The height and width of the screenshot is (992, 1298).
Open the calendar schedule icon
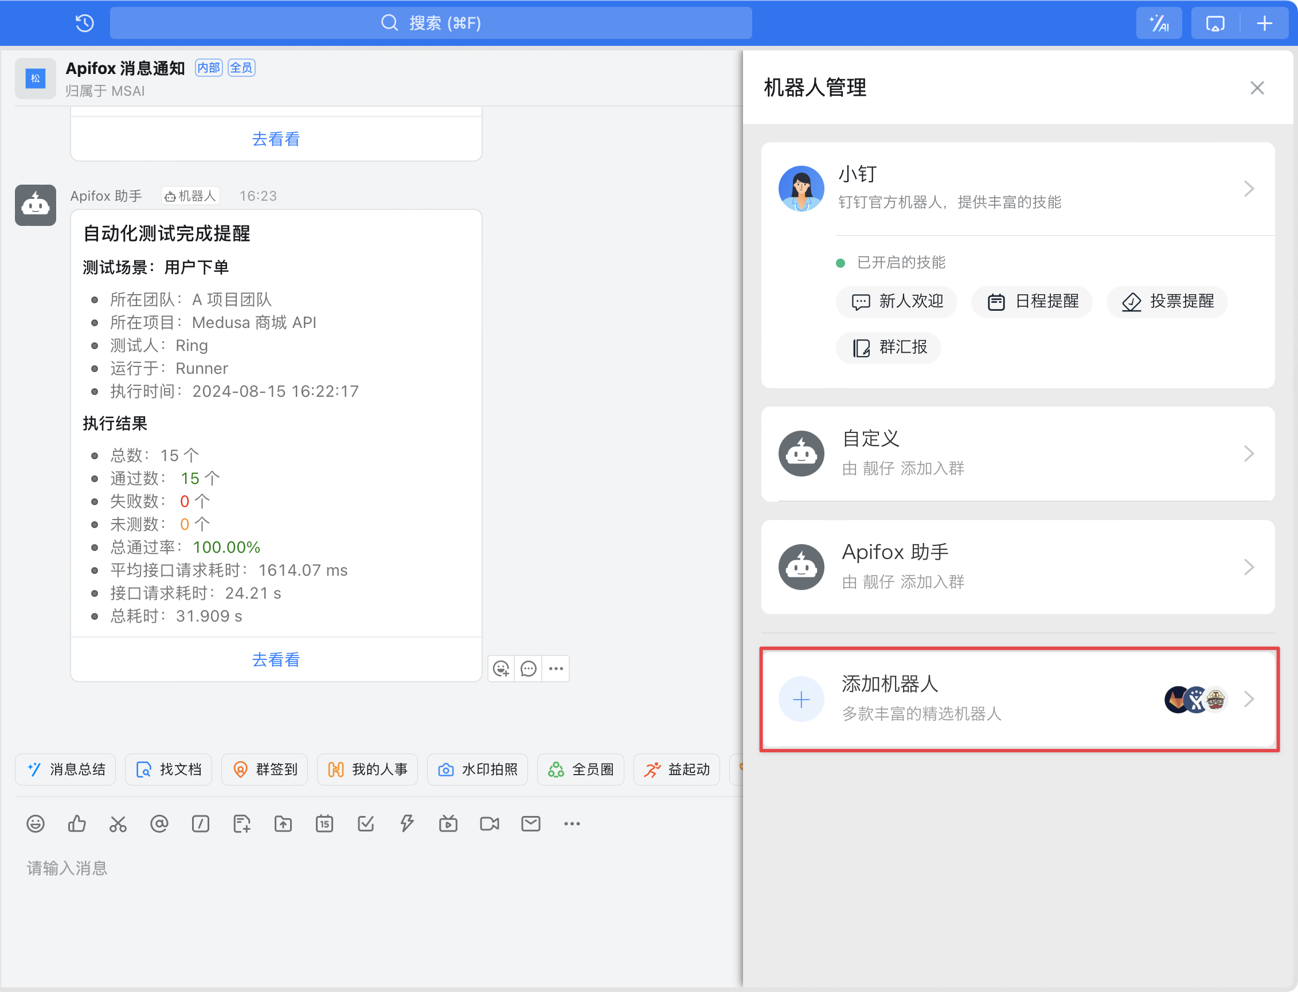point(324,824)
